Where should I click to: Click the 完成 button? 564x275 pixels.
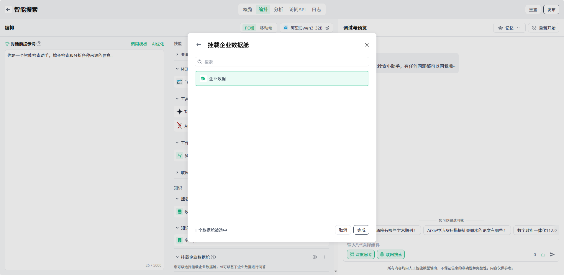[x=361, y=230]
